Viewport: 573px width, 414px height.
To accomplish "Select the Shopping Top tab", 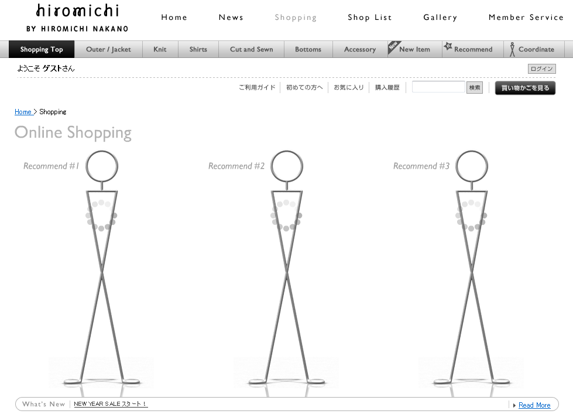I will click(x=42, y=50).
